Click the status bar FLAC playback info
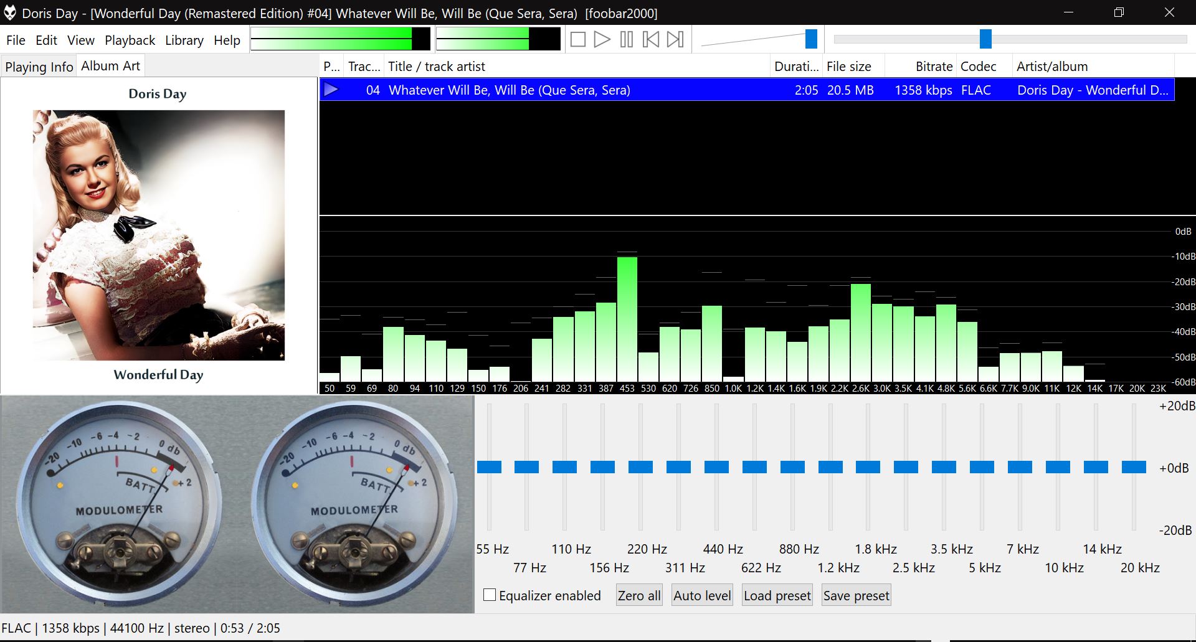This screenshot has height=642, width=1196. [141, 628]
